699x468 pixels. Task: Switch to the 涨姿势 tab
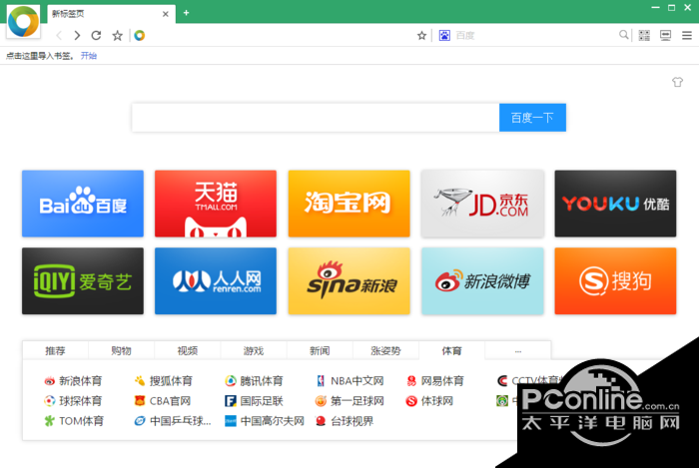385,351
